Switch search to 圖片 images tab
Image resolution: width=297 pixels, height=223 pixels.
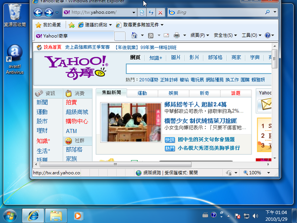pyautogui.click(x=176, y=57)
